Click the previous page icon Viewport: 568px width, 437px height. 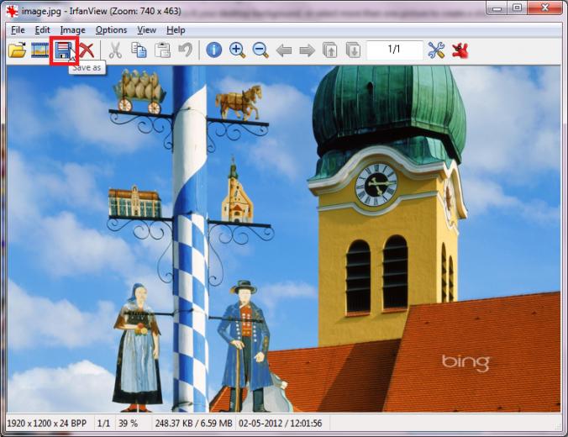pyautogui.click(x=330, y=50)
